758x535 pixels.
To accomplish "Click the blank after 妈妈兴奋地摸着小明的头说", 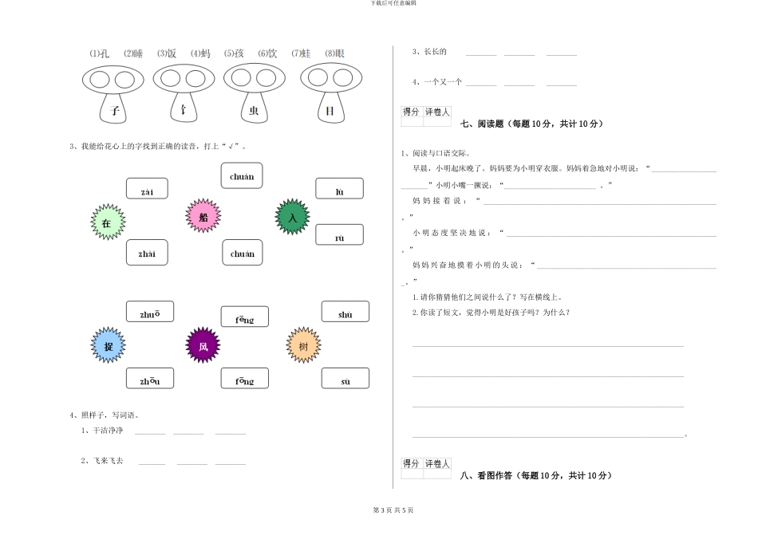I will click(x=626, y=266).
